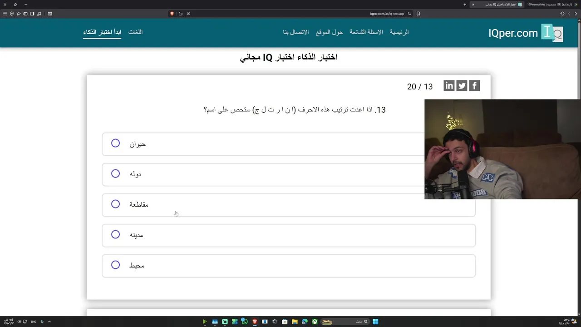Select the answer مدينه
The width and height of the screenshot is (581, 327).
tap(289, 235)
